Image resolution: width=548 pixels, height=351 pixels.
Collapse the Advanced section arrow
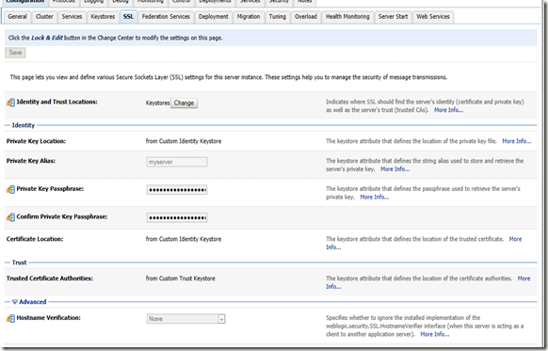15,302
